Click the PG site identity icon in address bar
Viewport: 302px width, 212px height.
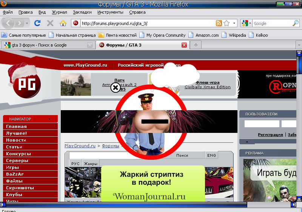(76, 23)
